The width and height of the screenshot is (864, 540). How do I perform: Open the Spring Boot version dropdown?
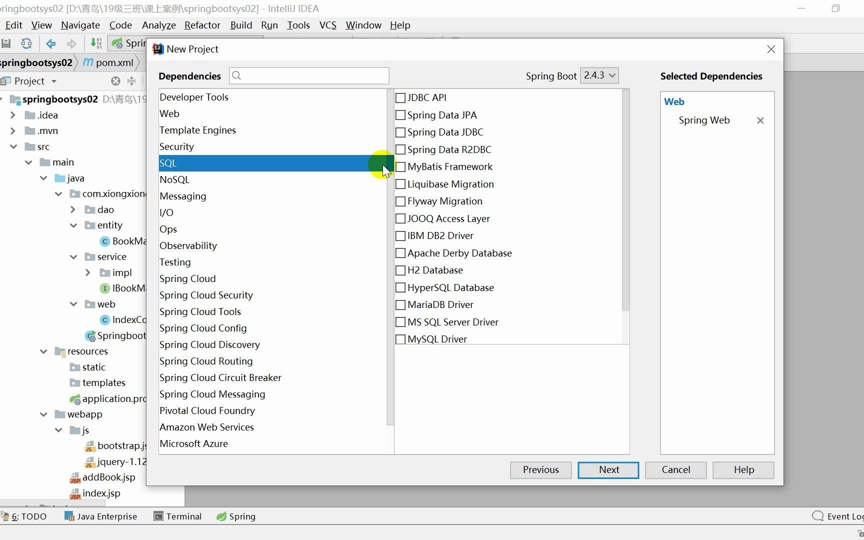(x=599, y=75)
